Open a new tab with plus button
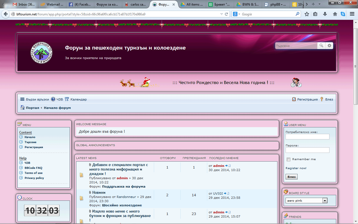358x224 pixels. click(313, 4)
